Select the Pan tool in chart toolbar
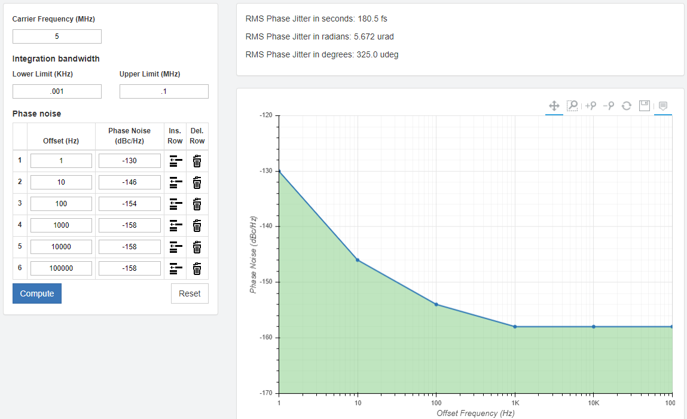Screen dimensions: 687x419 (554, 106)
